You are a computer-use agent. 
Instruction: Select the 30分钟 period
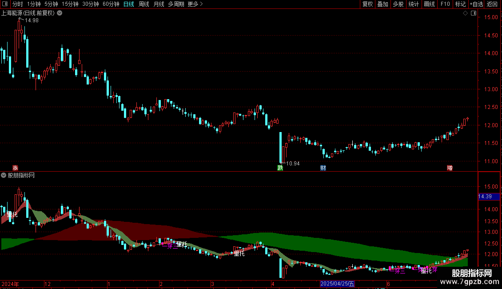(90, 4)
